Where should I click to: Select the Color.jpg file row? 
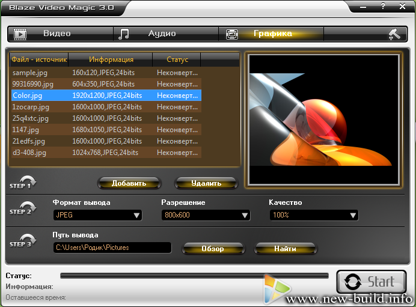tap(106, 96)
